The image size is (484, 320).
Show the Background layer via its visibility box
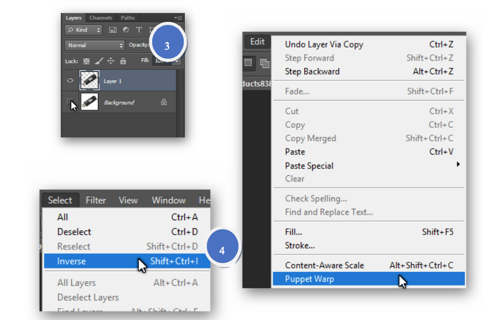(x=71, y=102)
